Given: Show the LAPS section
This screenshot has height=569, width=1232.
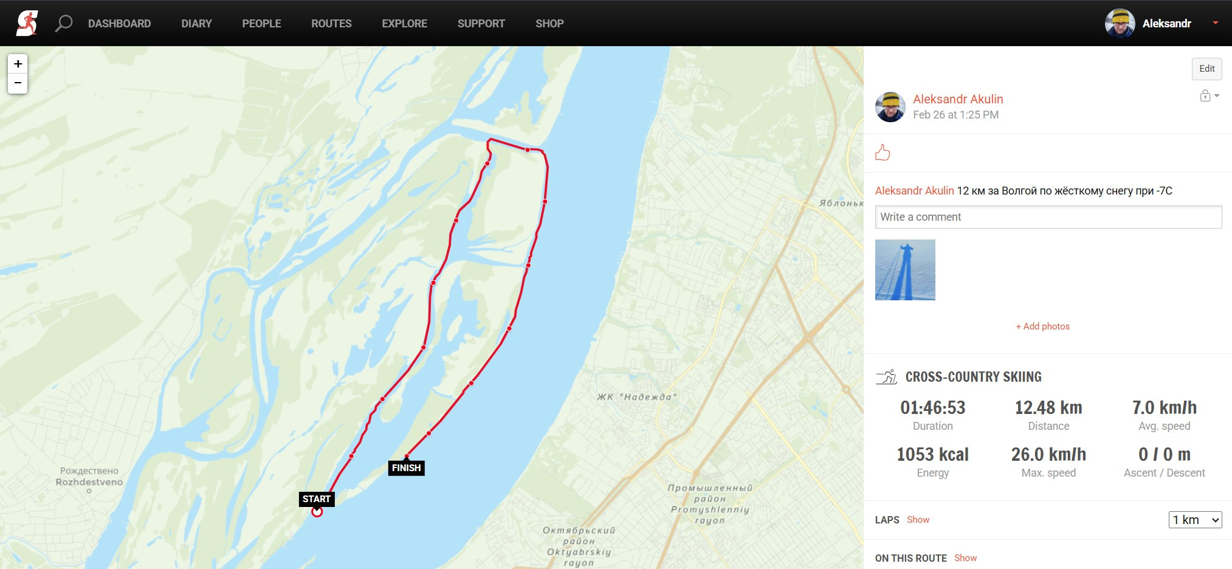Looking at the screenshot, I should (x=918, y=520).
